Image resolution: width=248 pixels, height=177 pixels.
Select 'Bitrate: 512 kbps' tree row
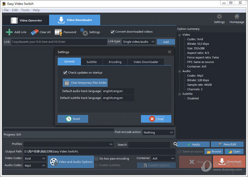[198, 44]
